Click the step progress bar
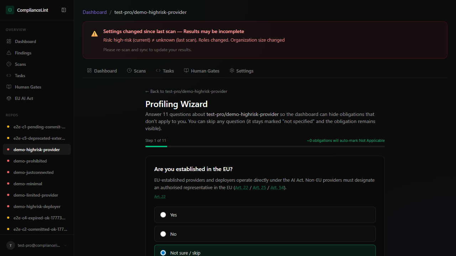The image size is (456, 256). 265,146
